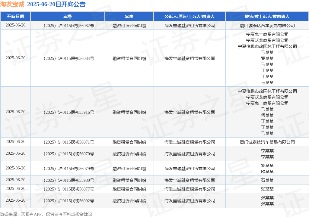
Task: Click 宁夏俊鹏市政园林工程有限公司 in the 55916号 row
Action: 267,91
